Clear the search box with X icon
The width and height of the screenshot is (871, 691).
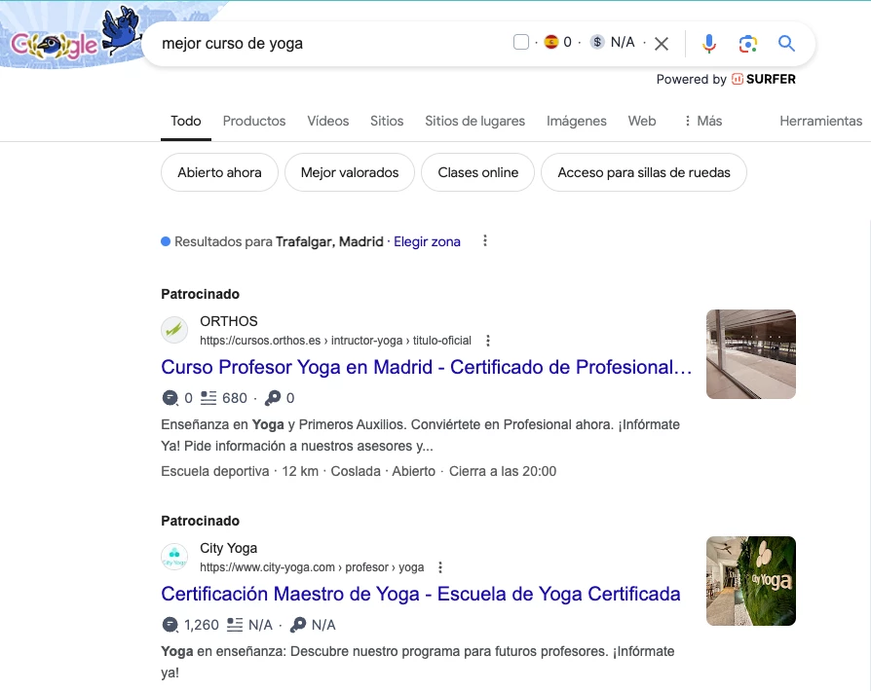662,43
